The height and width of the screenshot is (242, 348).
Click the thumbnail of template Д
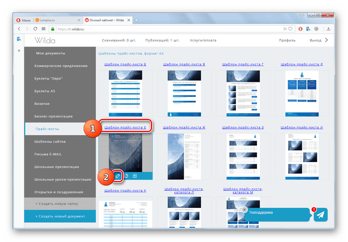(x=302, y=93)
